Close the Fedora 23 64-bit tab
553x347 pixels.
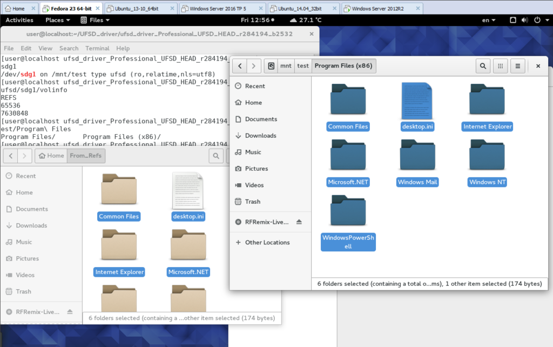98,9
